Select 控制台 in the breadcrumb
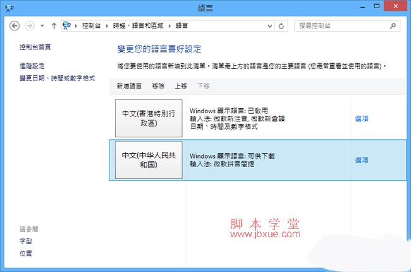 (x=92, y=26)
